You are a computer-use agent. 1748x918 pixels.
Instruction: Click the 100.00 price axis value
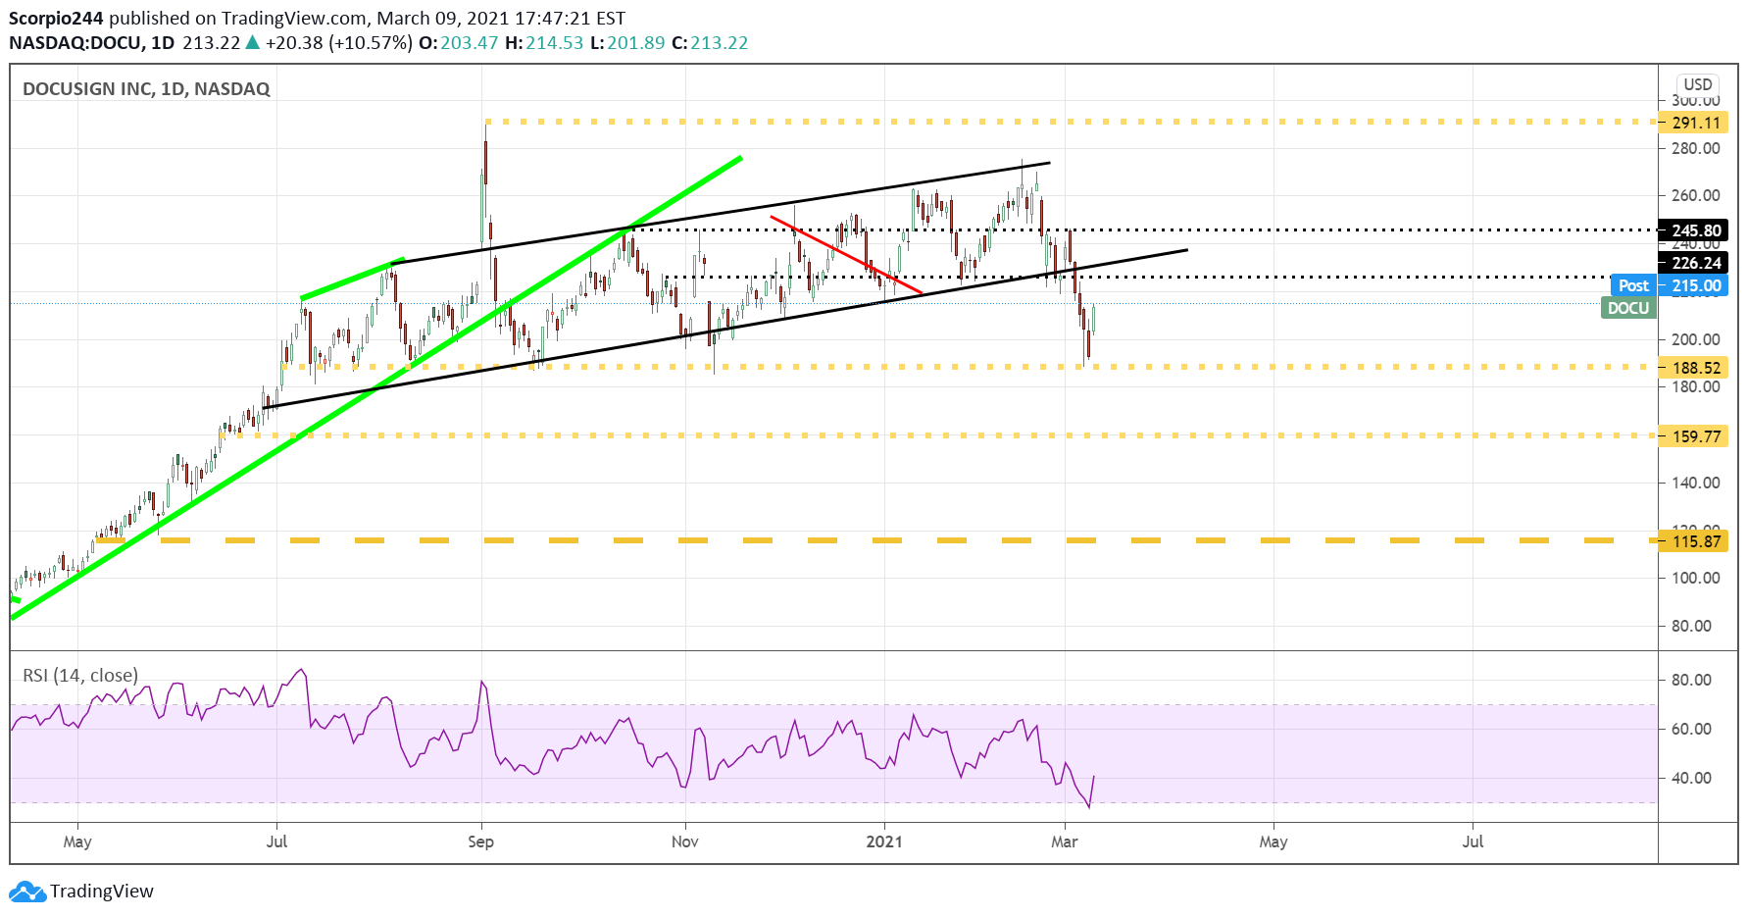point(1695,578)
